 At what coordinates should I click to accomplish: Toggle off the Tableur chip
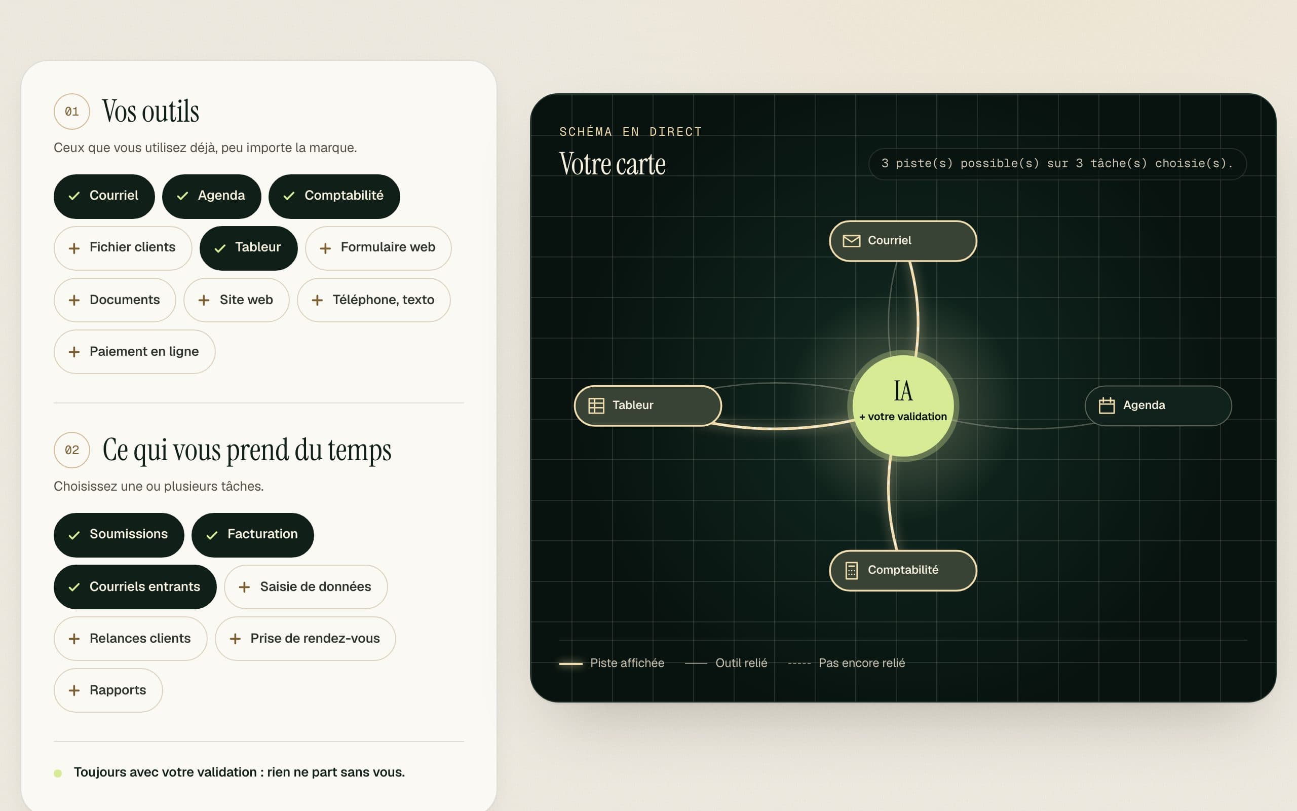[x=248, y=248]
